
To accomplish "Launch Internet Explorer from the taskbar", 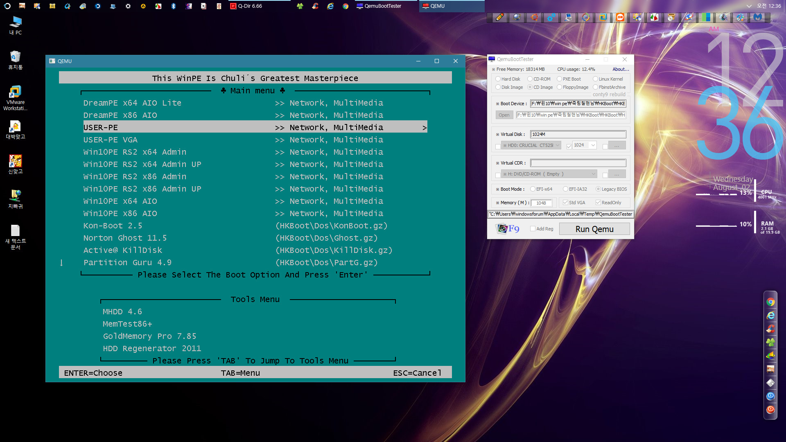I will pos(330,6).
